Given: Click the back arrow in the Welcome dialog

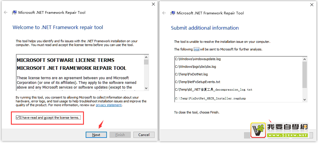Looking at the screenshot, I should pos(6,13).
